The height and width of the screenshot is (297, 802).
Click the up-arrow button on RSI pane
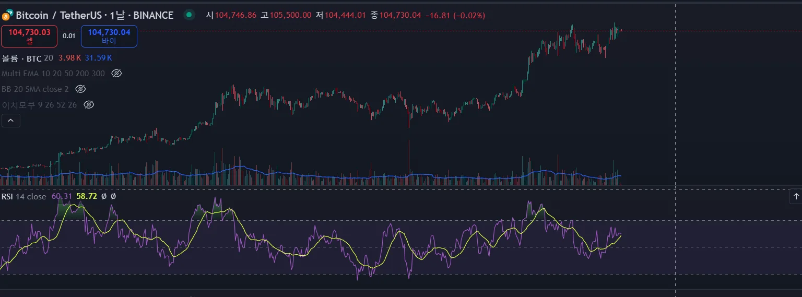tap(796, 196)
